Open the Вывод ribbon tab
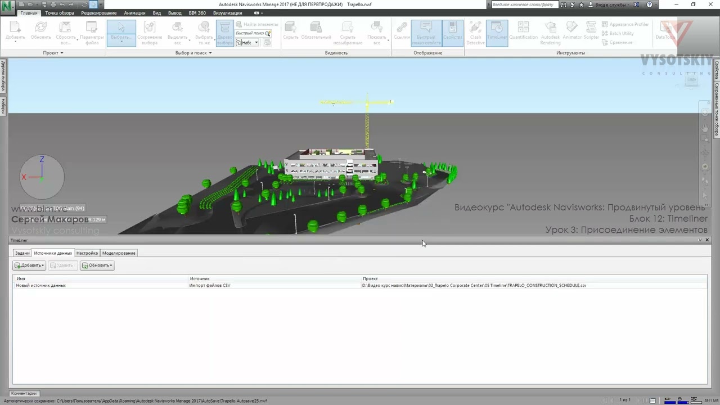The width and height of the screenshot is (720, 405). click(x=175, y=13)
